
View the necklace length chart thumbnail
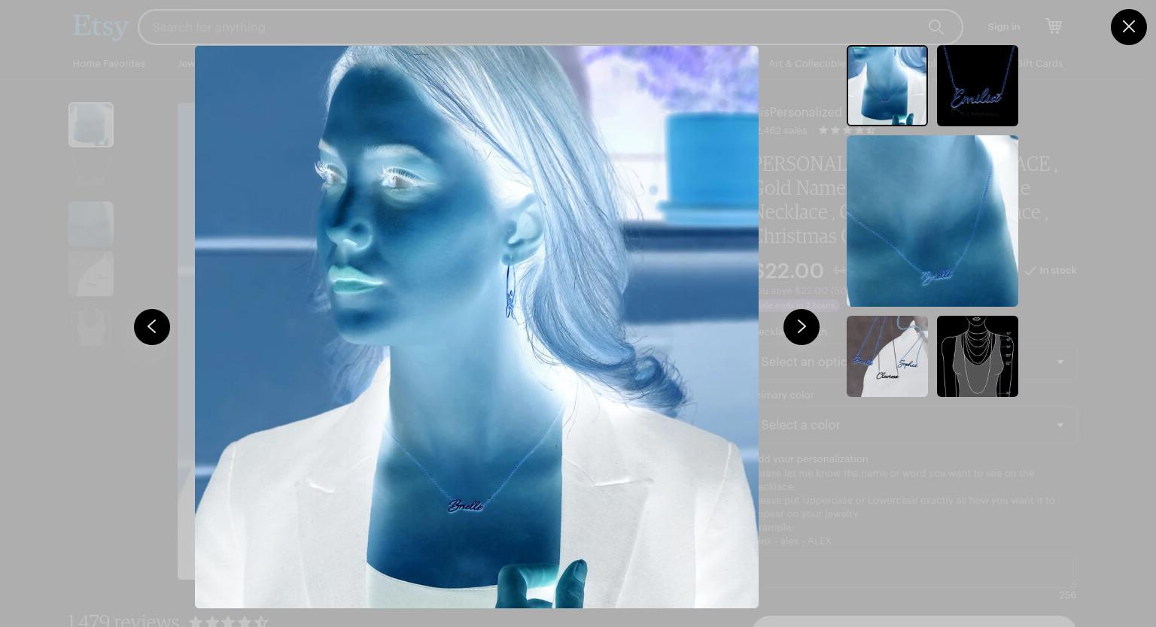pos(978,356)
